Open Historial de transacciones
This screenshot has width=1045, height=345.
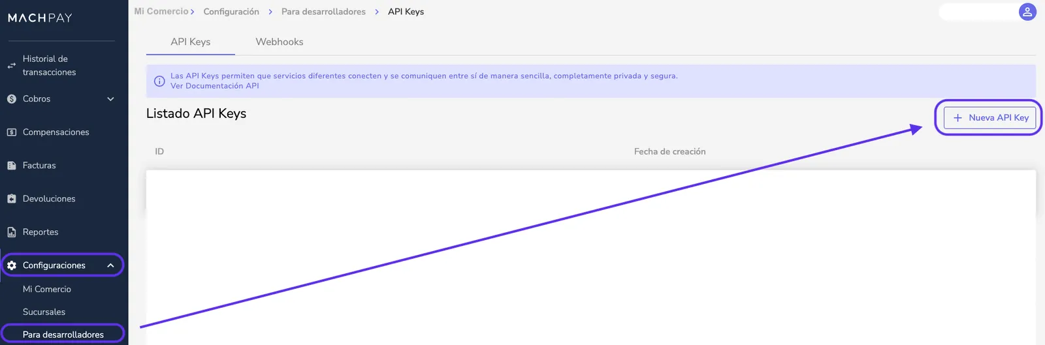click(x=49, y=65)
